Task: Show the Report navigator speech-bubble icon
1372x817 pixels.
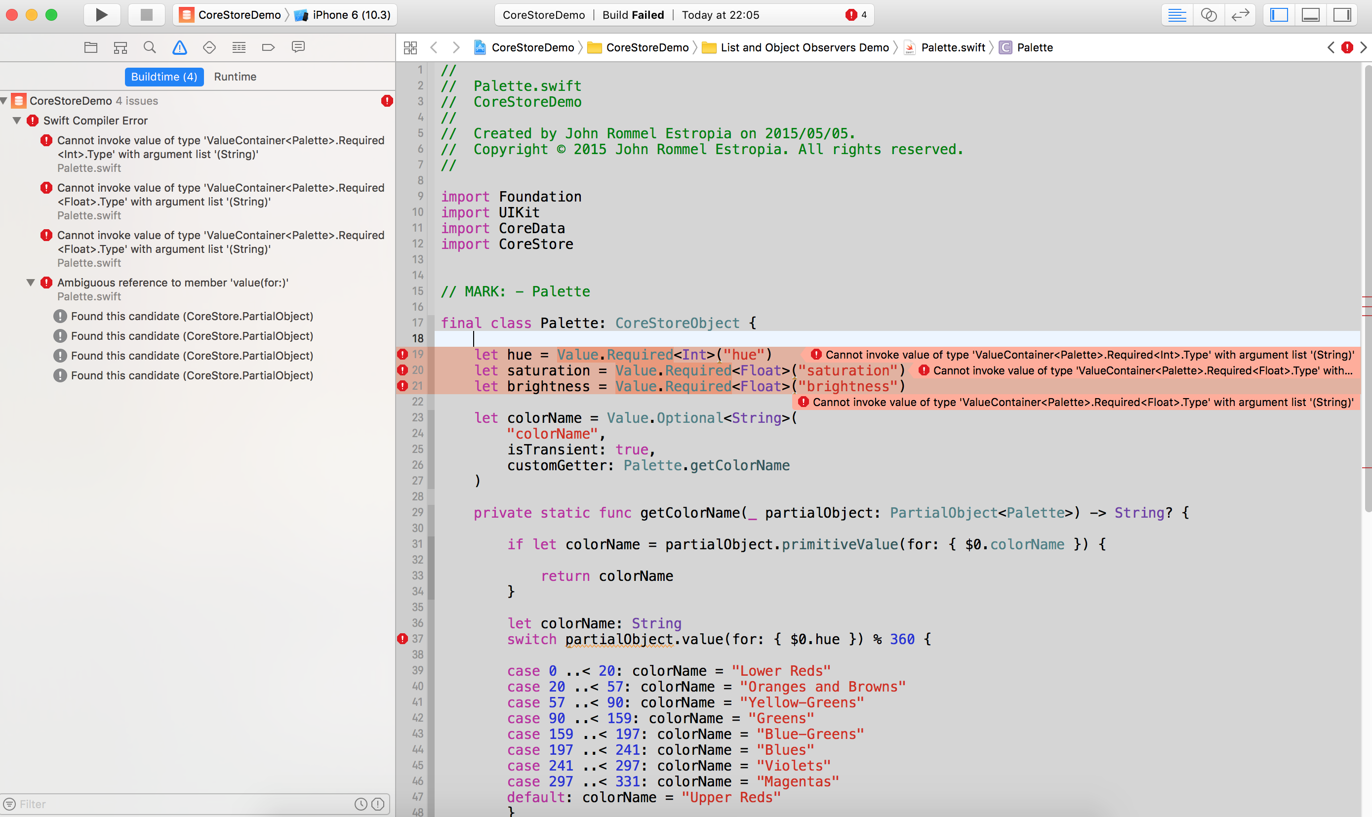Action: pos(298,47)
